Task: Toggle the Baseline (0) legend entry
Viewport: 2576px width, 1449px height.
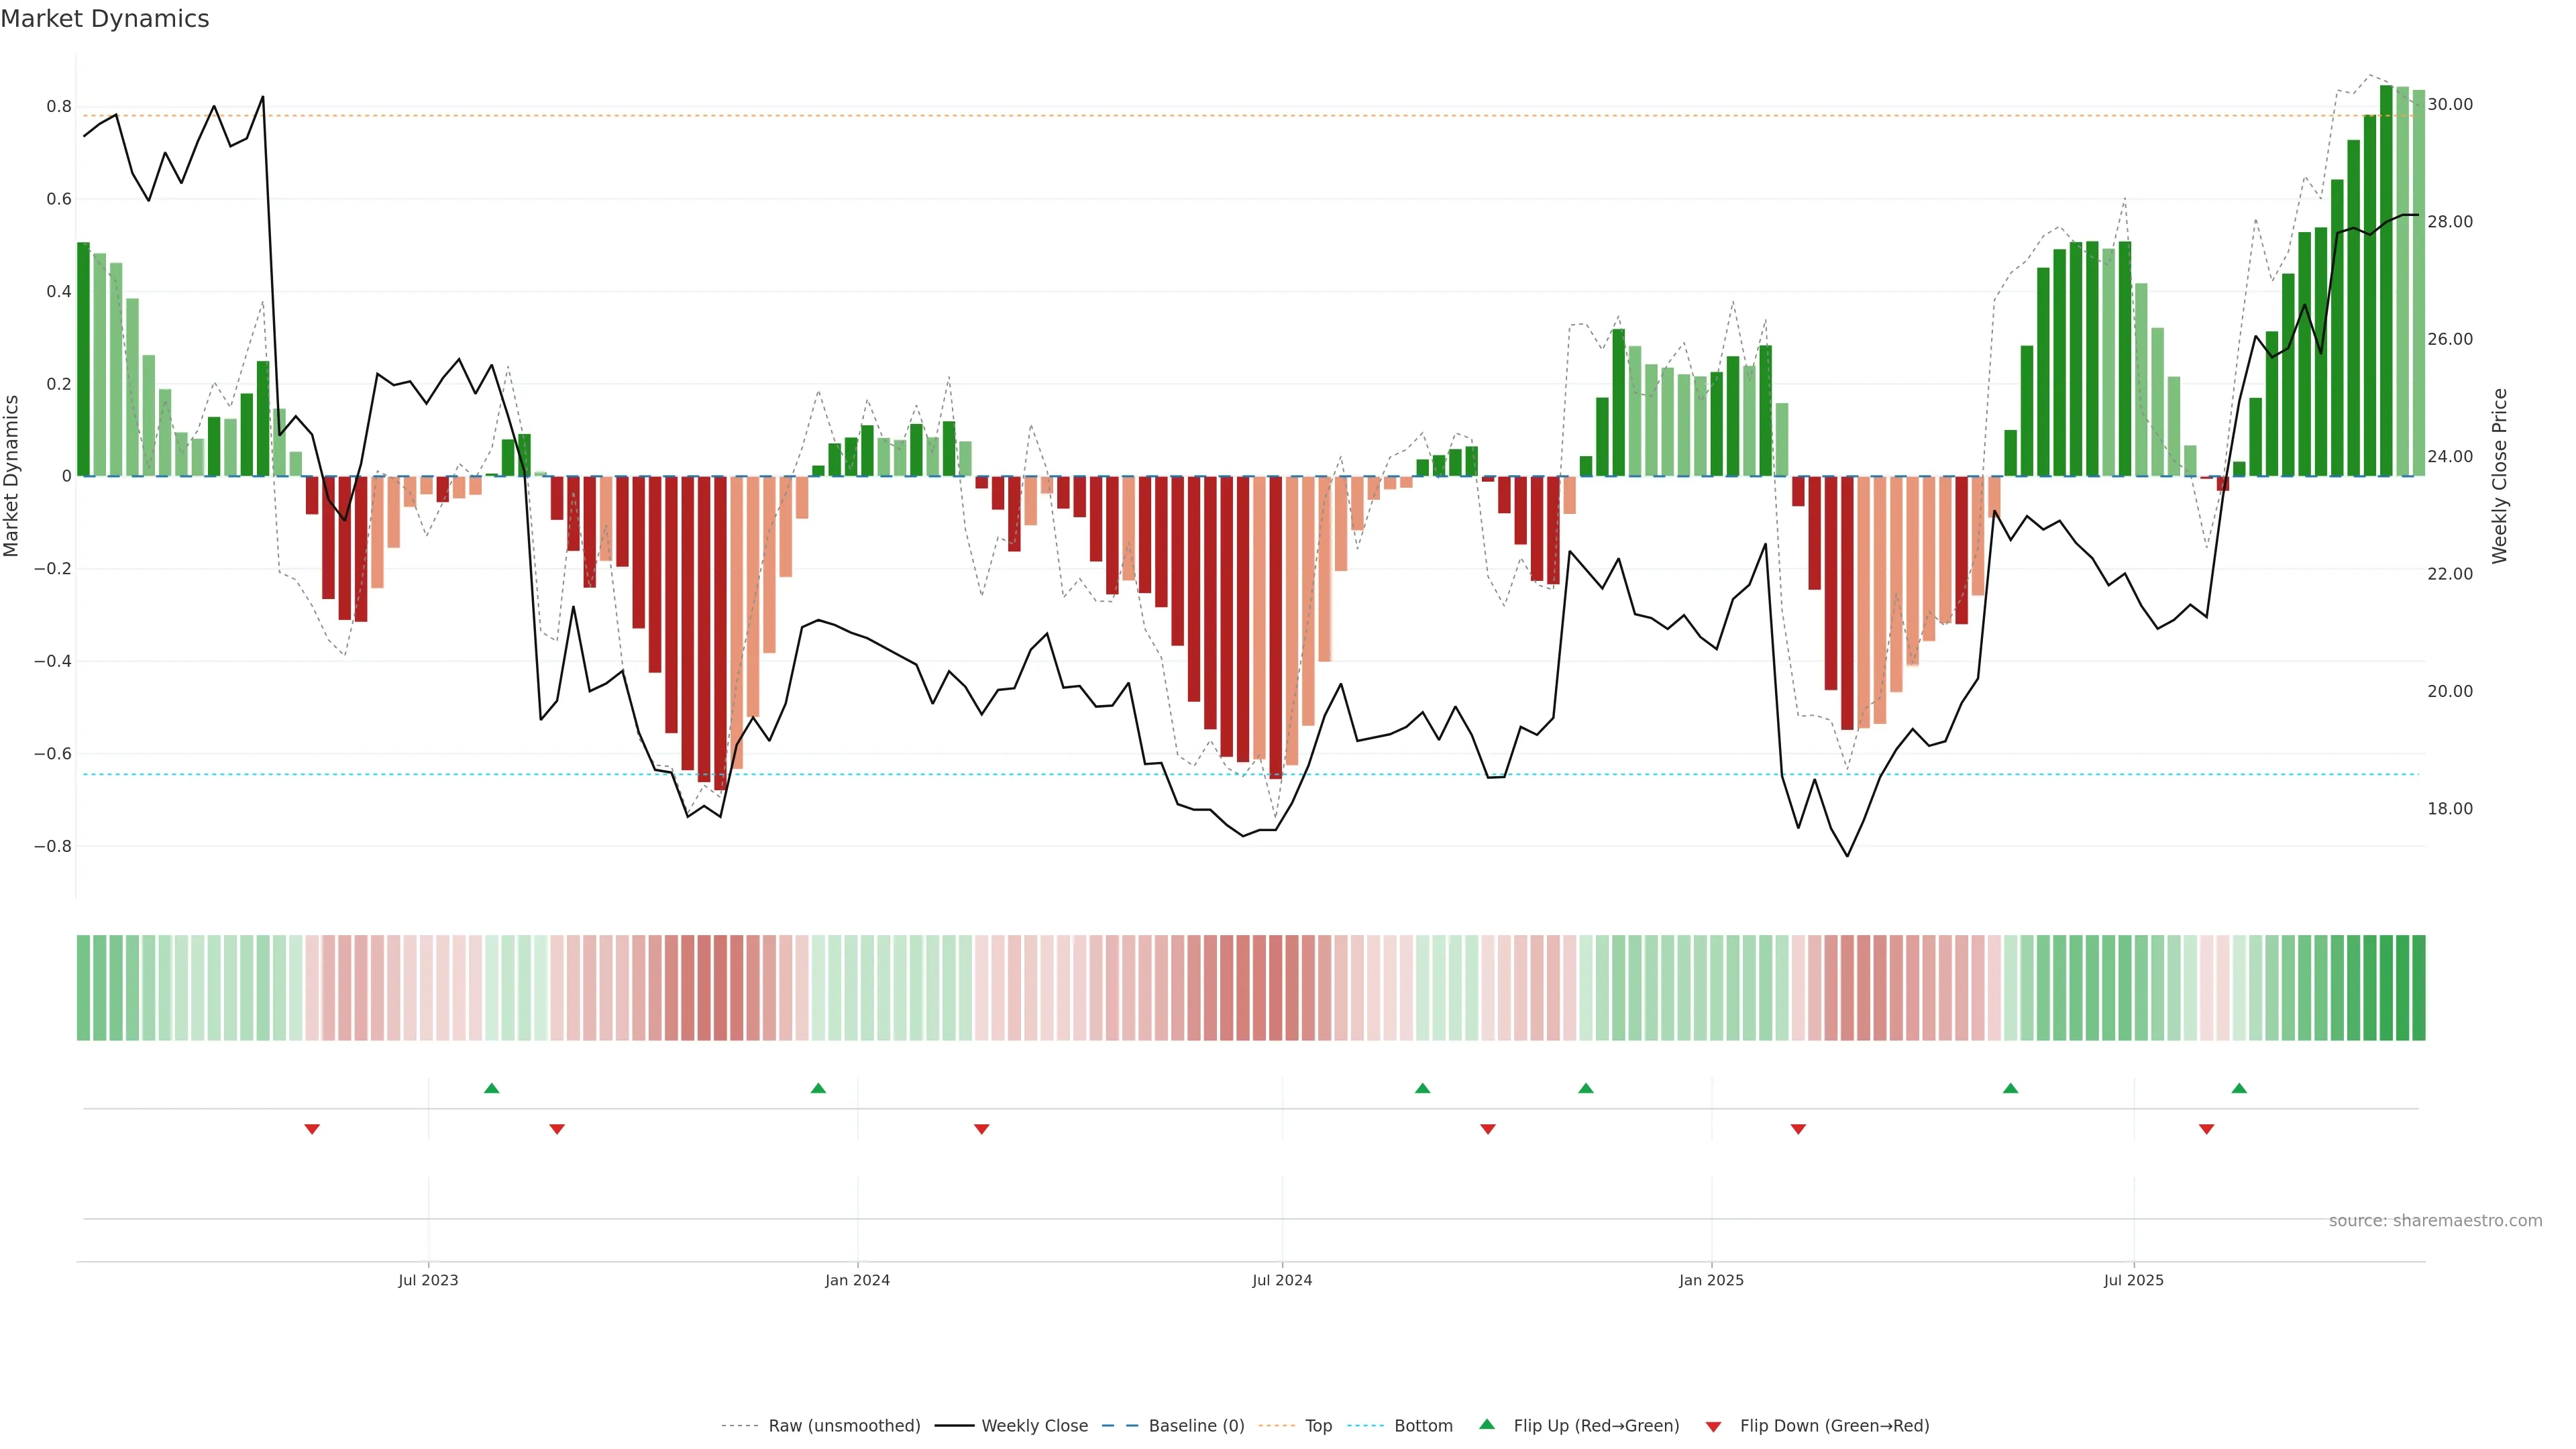Action: click(1196, 1426)
